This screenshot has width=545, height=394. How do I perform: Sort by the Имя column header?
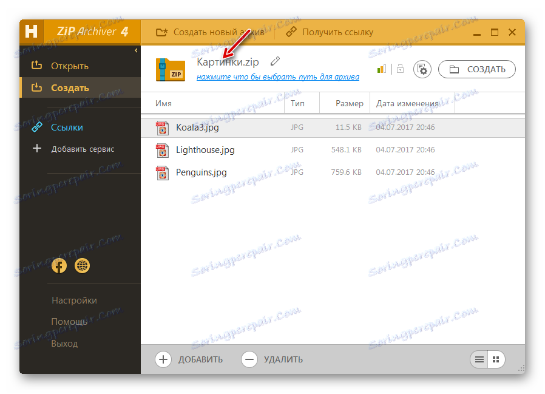coord(212,103)
